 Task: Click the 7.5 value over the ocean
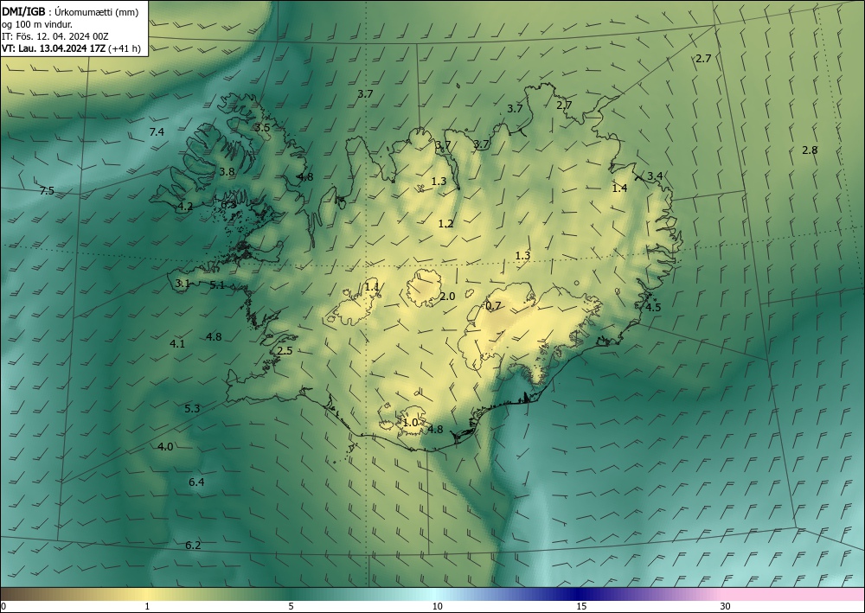pos(47,191)
